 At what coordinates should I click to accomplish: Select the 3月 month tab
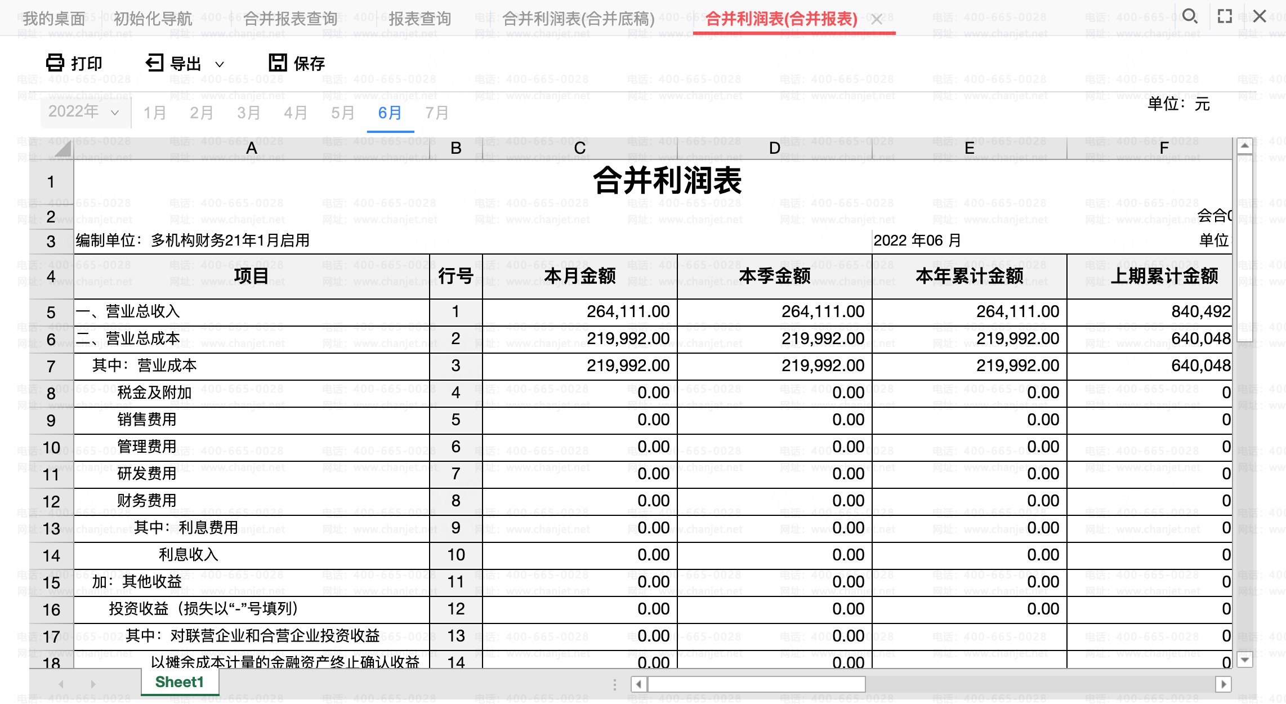[248, 113]
